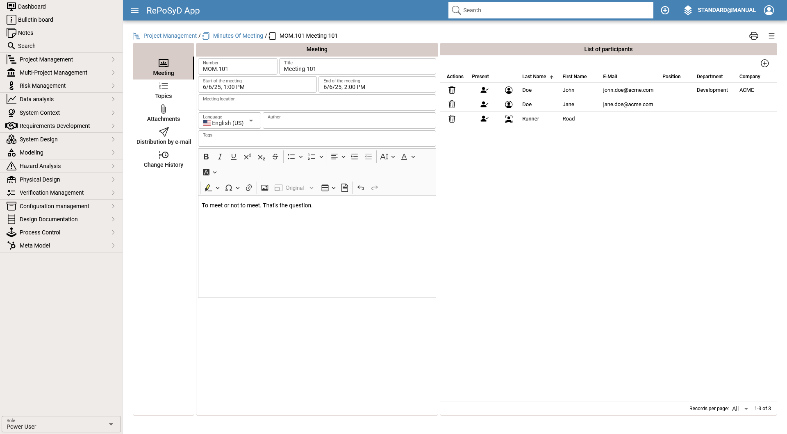The image size is (787, 434).
Task: Toggle underline formatting in editor
Action: 234,157
